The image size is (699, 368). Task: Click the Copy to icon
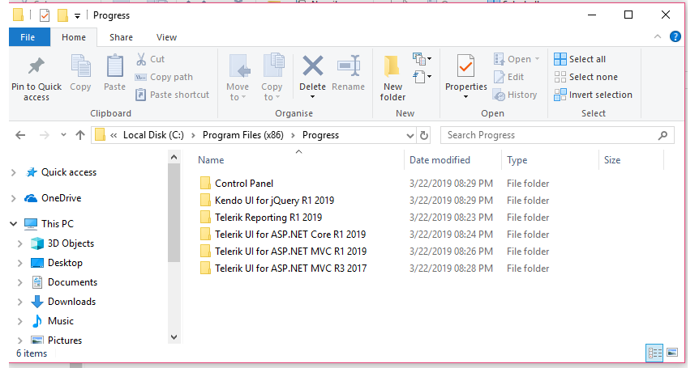(x=273, y=66)
